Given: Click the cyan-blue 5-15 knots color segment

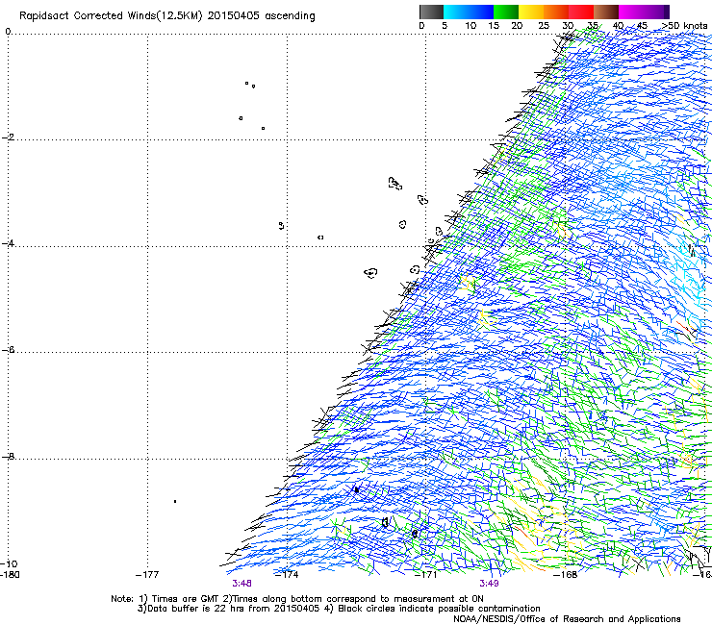Looking at the screenshot, I should [469, 12].
